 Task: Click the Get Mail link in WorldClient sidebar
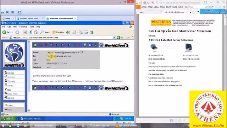[x=10, y=73]
